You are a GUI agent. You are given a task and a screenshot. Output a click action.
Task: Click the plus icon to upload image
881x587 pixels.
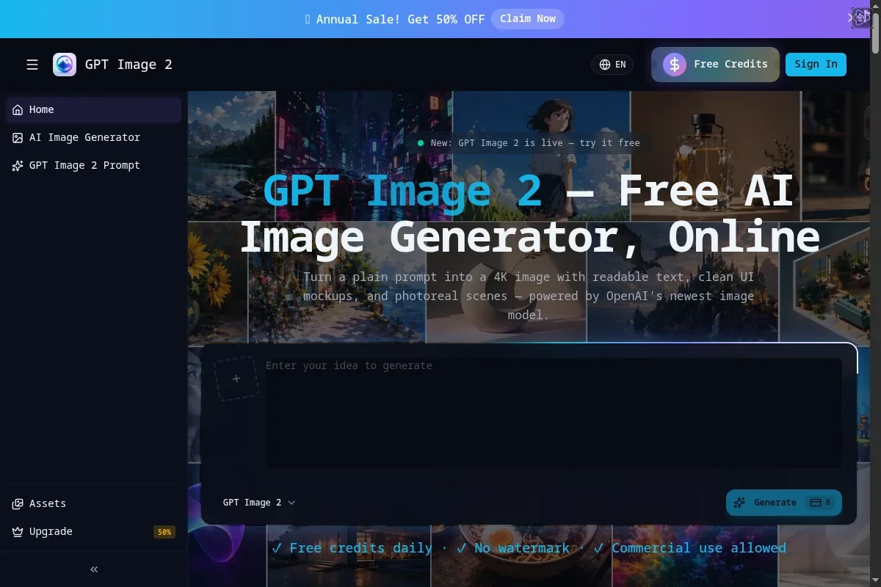pyautogui.click(x=236, y=379)
